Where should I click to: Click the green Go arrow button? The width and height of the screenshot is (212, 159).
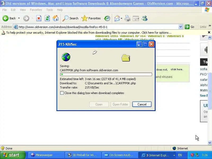coord(187,27)
